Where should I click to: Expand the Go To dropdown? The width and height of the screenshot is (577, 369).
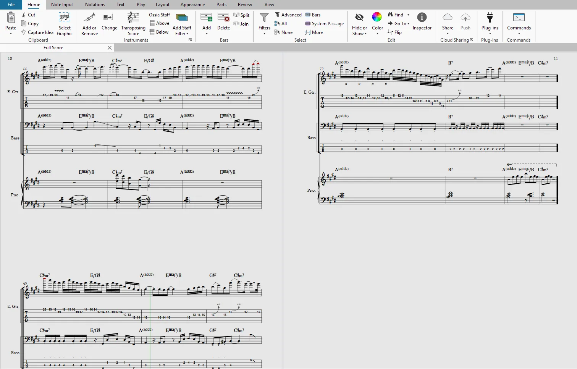click(408, 24)
